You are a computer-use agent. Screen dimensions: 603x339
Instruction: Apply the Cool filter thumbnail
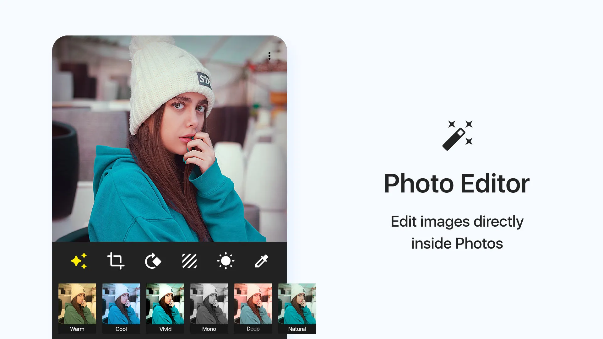pyautogui.click(x=121, y=308)
